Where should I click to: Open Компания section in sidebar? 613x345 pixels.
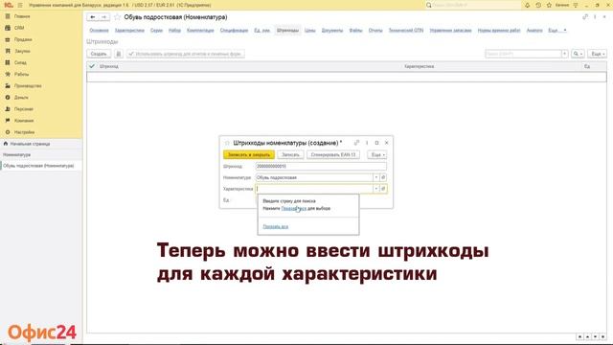tap(23, 121)
